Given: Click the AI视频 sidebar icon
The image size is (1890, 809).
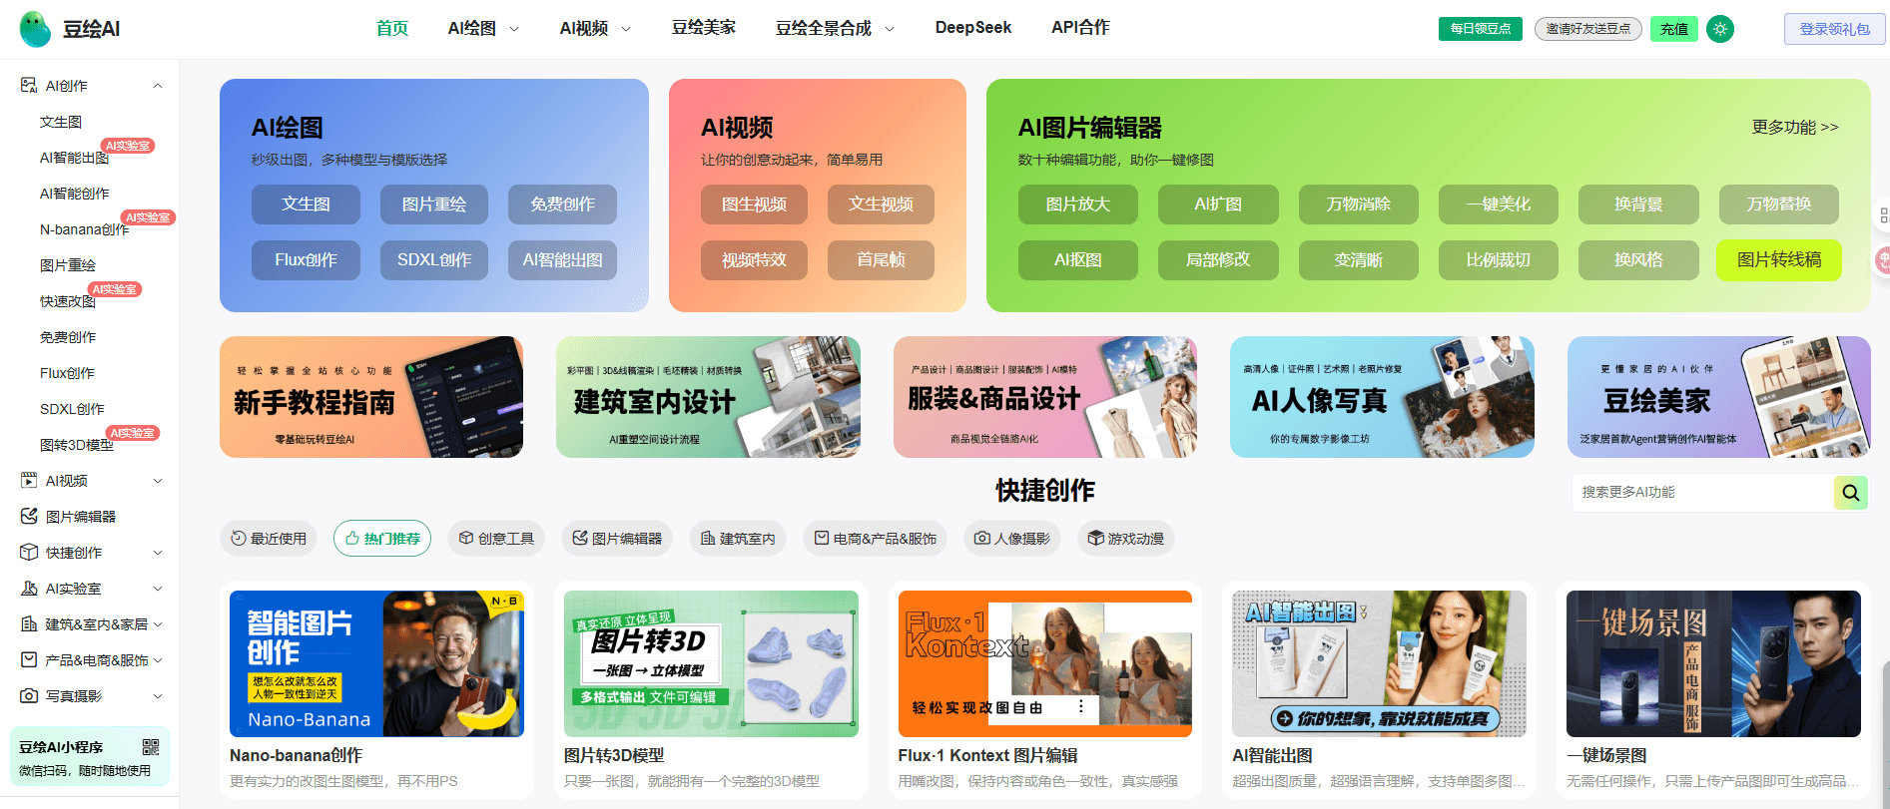Looking at the screenshot, I should point(29,481).
